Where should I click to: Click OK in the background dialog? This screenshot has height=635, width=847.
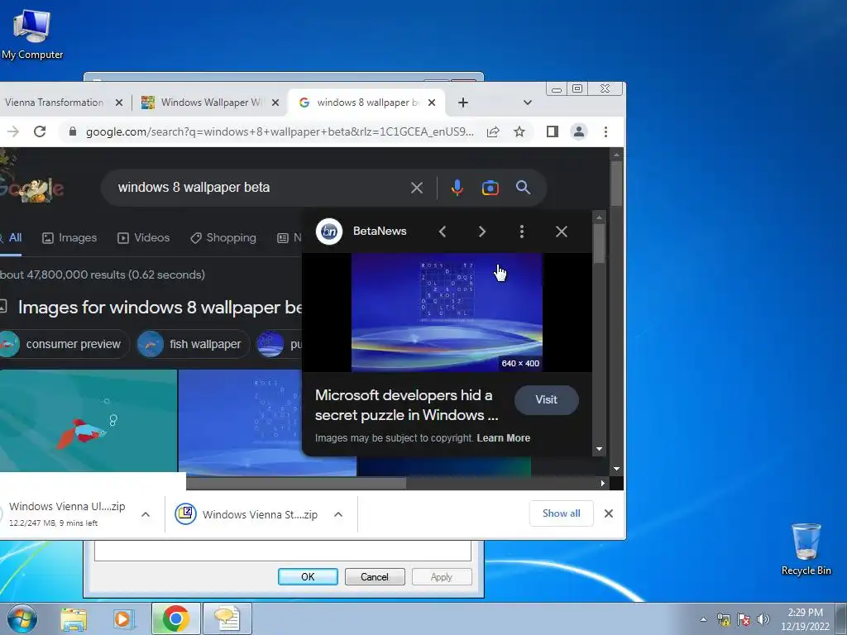(308, 576)
